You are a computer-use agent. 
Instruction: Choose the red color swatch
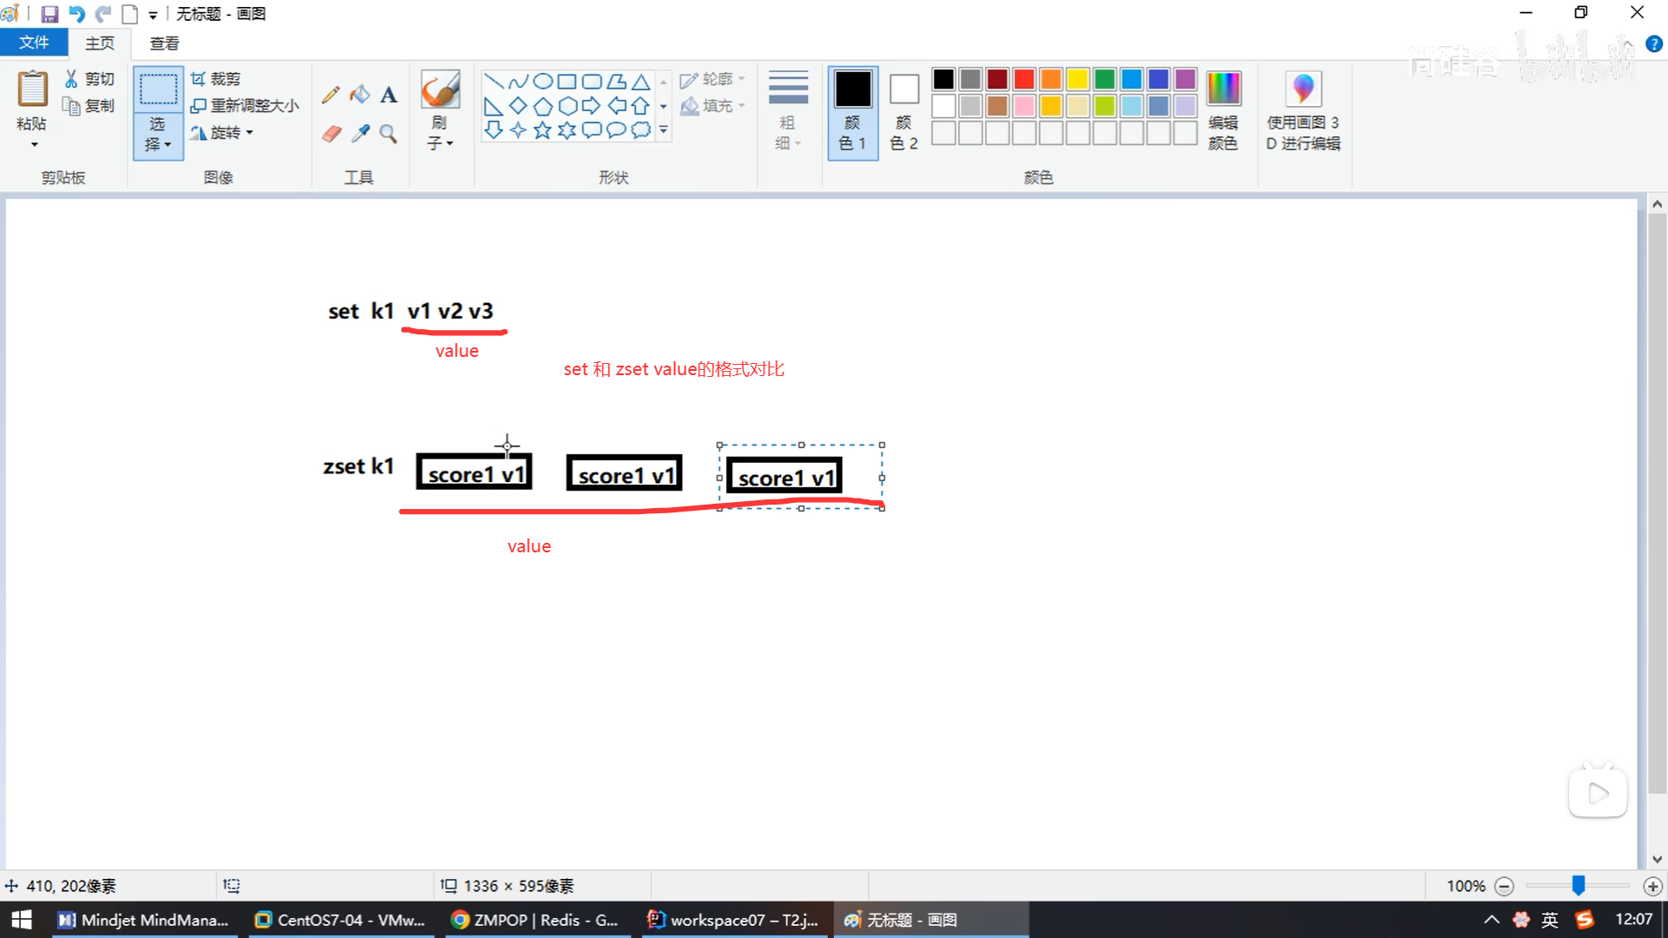[1024, 80]
